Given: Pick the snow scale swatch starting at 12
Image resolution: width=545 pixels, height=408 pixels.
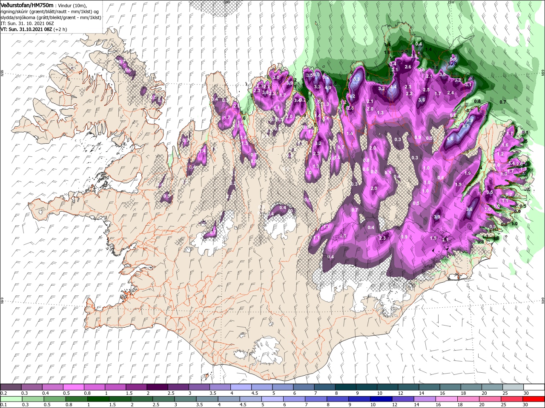Looking at the screenshot, I should point(408,387).
